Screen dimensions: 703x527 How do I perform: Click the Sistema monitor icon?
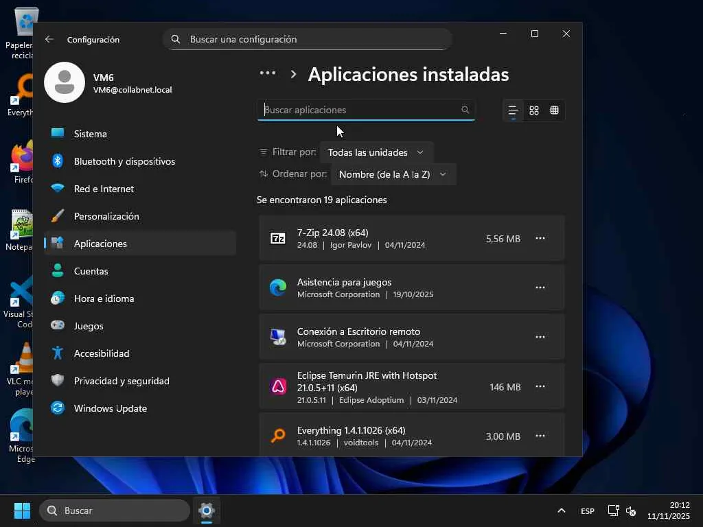point(58,133)
